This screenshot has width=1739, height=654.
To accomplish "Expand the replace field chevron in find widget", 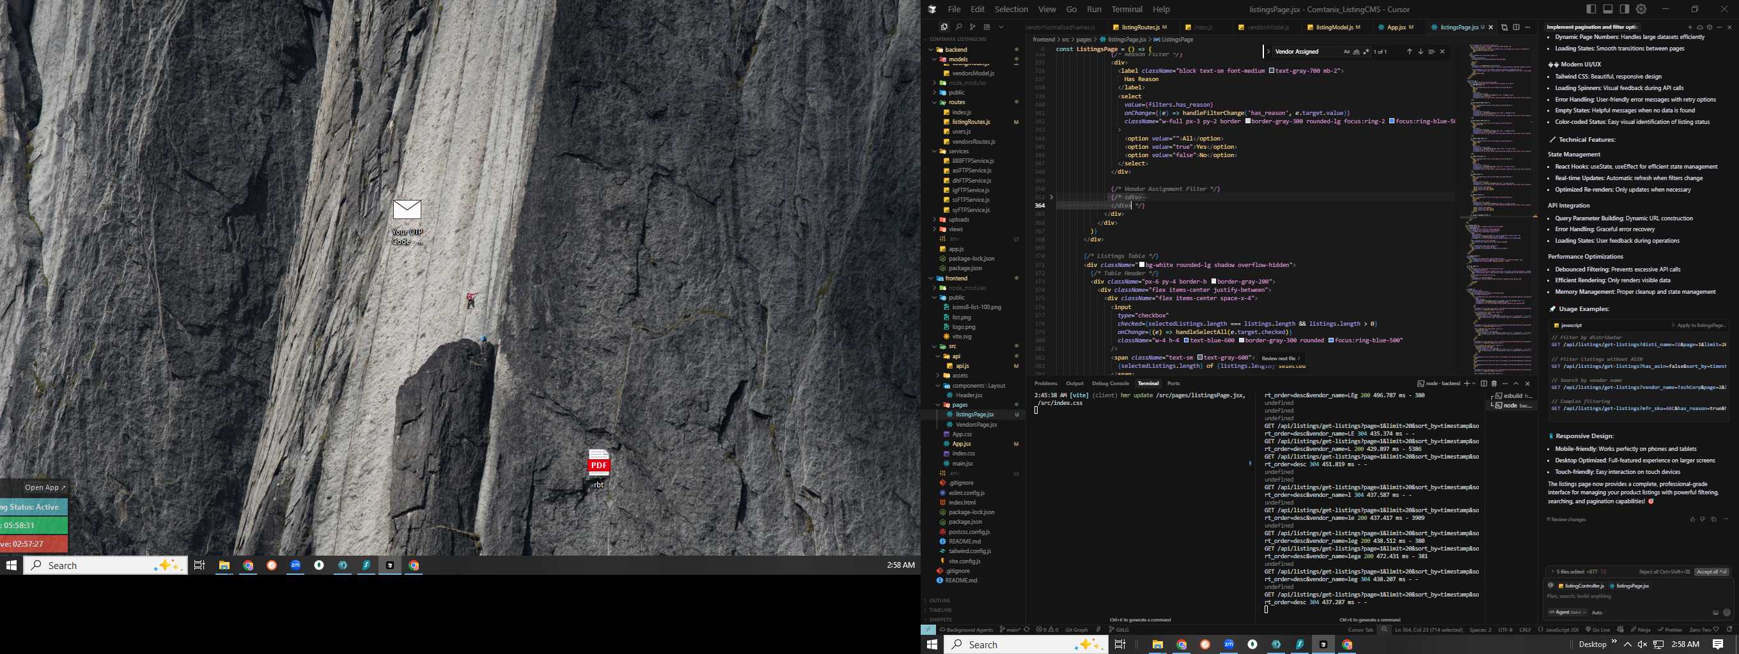I will [x=1268, y=51].
